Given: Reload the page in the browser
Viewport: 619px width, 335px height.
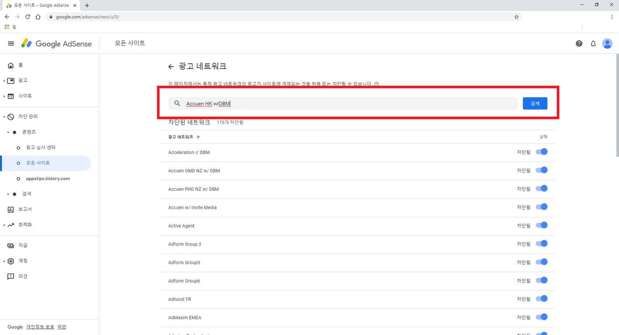Looking at the screenshot, I should [x=27, y=17].
